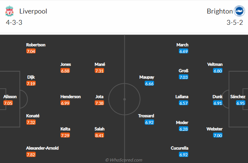Image resolution: width=248 pixels, height=163 pixels.
Task: Select Konaté's 7.32 rating badge
Action: [x=31, y=122]
